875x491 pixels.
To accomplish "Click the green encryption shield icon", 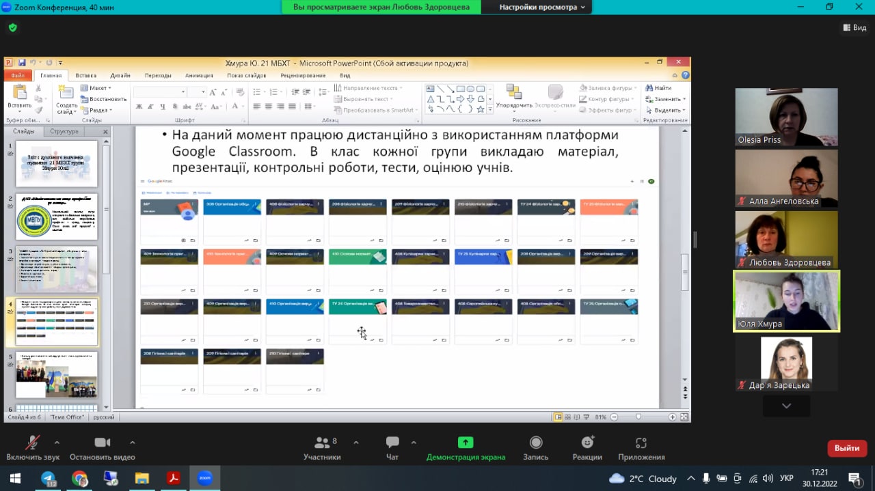I will pos(12,28).
